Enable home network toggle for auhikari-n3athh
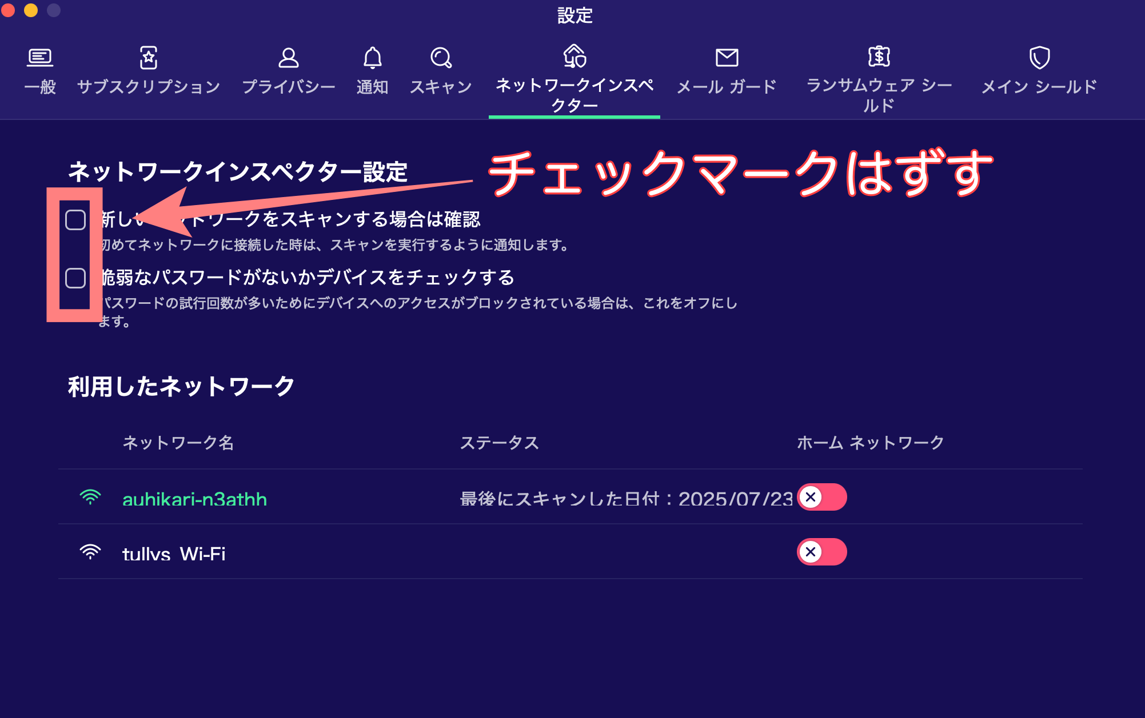 point(822,497)
